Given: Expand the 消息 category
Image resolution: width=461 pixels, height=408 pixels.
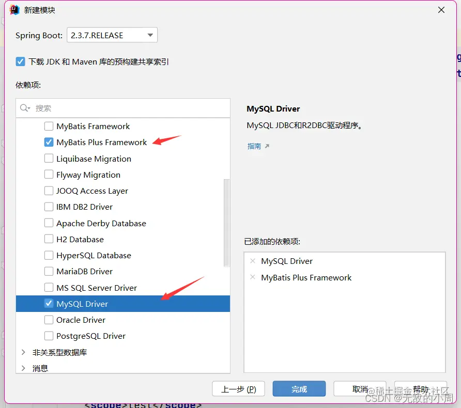Looking at the screenshot, I should (x=24, y=368).
